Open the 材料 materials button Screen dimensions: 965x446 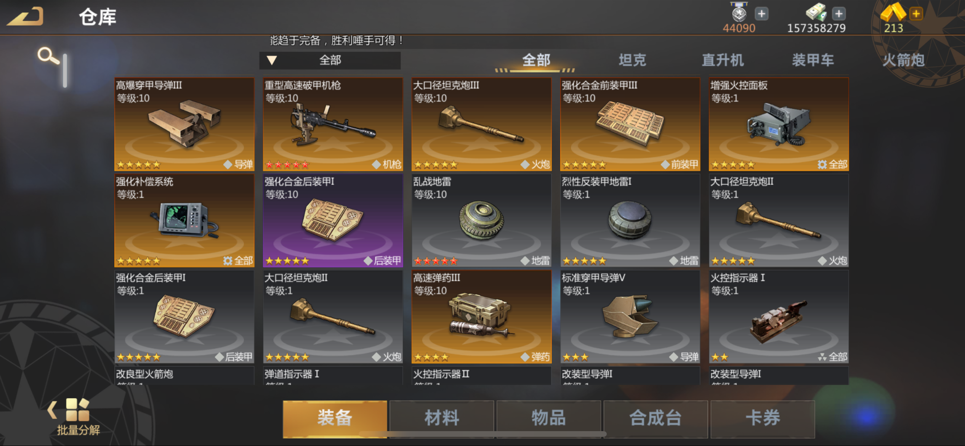pos(442,418)
